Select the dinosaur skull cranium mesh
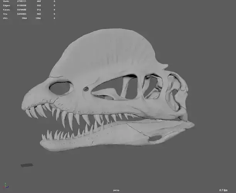The height and width of the screenshot is (193, 236). (x=105, y=60)
